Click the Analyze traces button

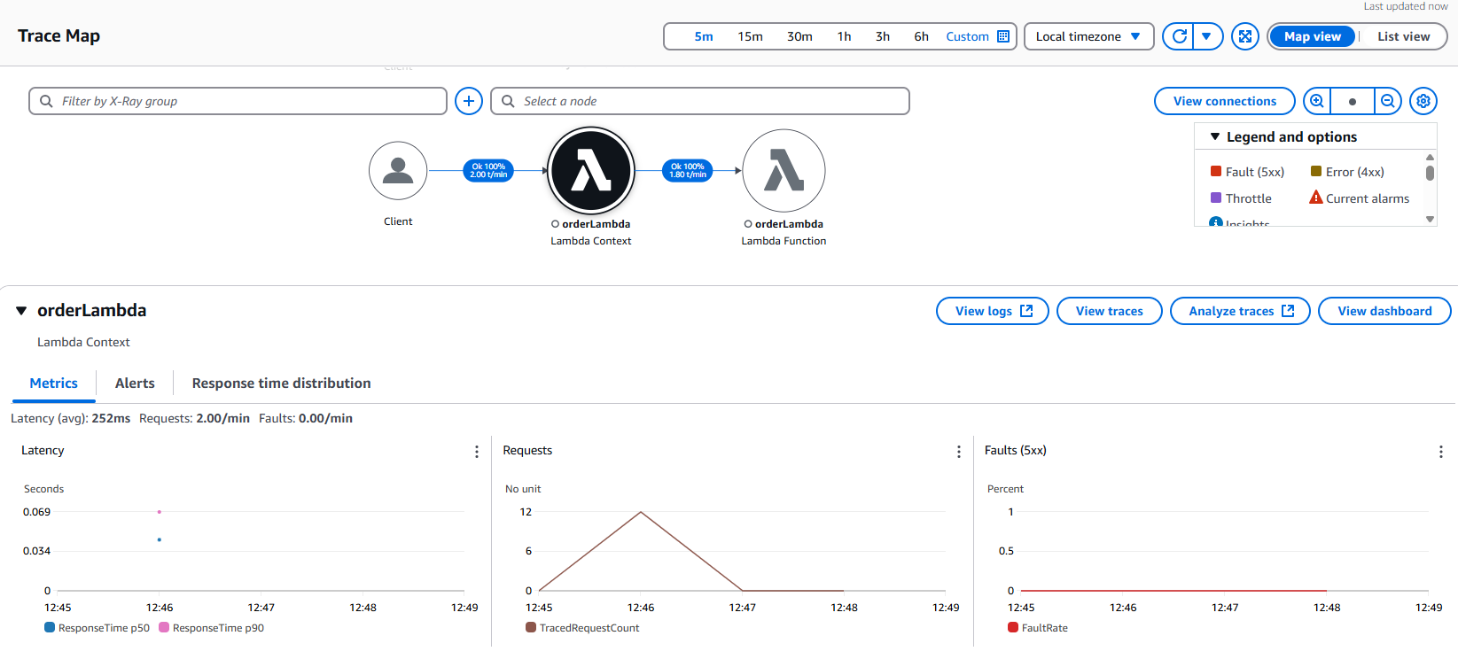(x=1240, y=311)
